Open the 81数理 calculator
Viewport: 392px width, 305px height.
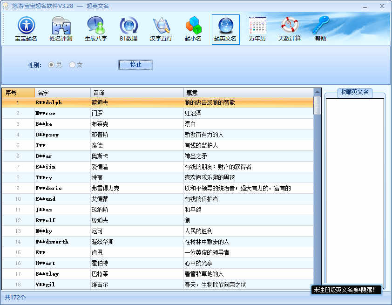pos(128,29)
